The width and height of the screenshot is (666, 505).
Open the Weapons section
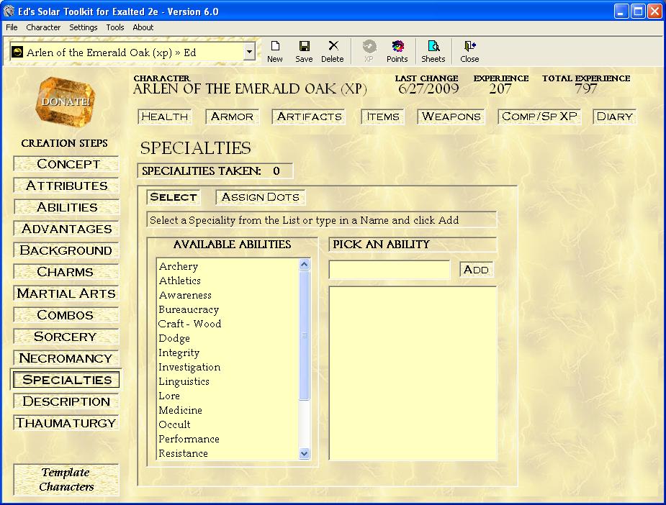[451, 117]
